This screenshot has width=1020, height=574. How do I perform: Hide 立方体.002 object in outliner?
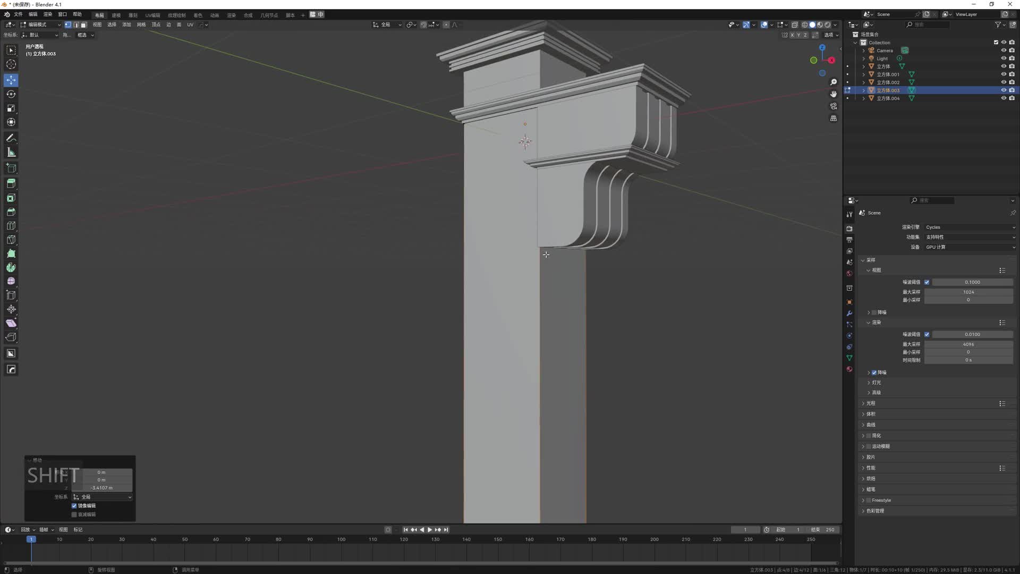click(x=1004, y=82)
